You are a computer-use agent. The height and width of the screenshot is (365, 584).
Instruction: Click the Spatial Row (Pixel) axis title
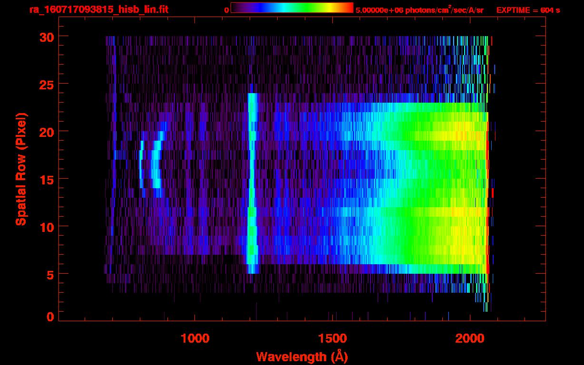21,169
